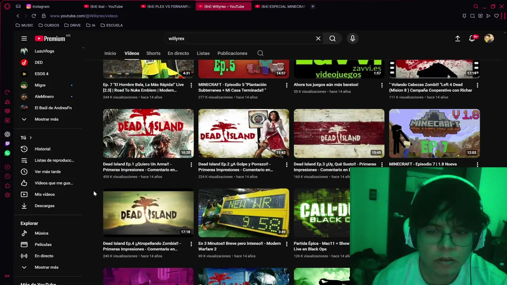
Task: Go back to the previous page
Action: tap(18, 16)
